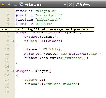Click the C++ file type icon
The image size is (106, 98).
tap(21, 5)
